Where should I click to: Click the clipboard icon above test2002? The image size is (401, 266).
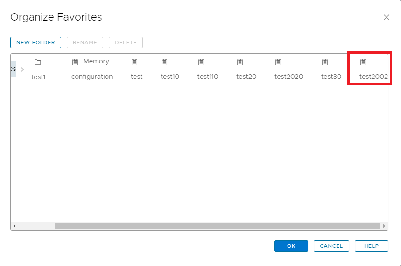[363, 62]
